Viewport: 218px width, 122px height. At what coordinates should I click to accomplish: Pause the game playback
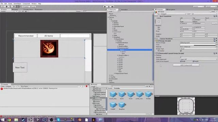point(109,7)
